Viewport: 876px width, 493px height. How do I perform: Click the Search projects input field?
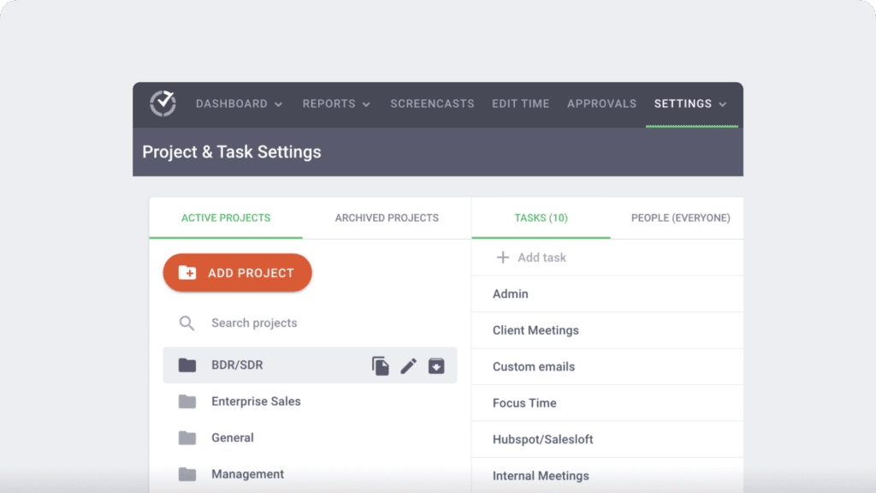tap(254, 323)
